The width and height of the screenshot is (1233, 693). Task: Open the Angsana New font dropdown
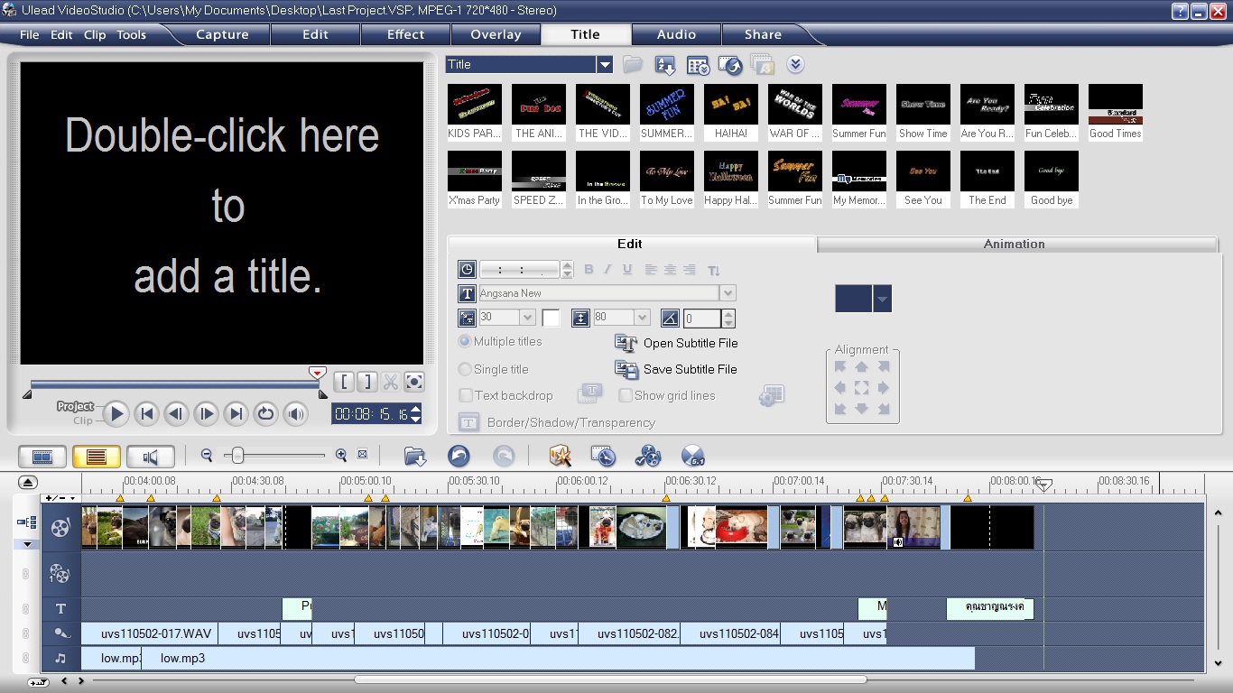(x=728, y=293)
